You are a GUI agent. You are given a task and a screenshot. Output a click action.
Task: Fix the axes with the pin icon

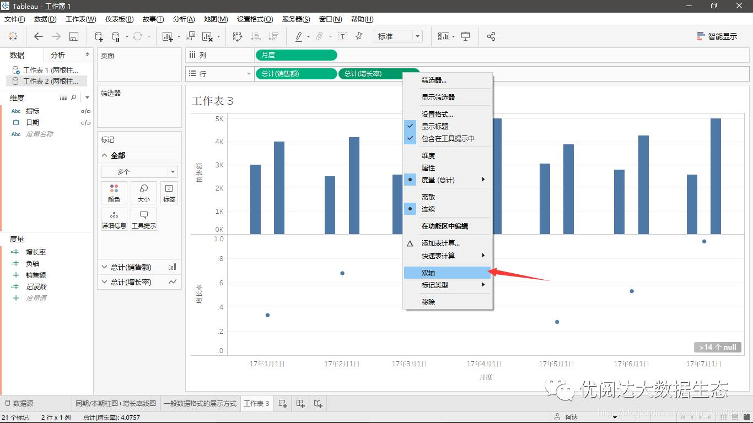click(x=359, y=36)
